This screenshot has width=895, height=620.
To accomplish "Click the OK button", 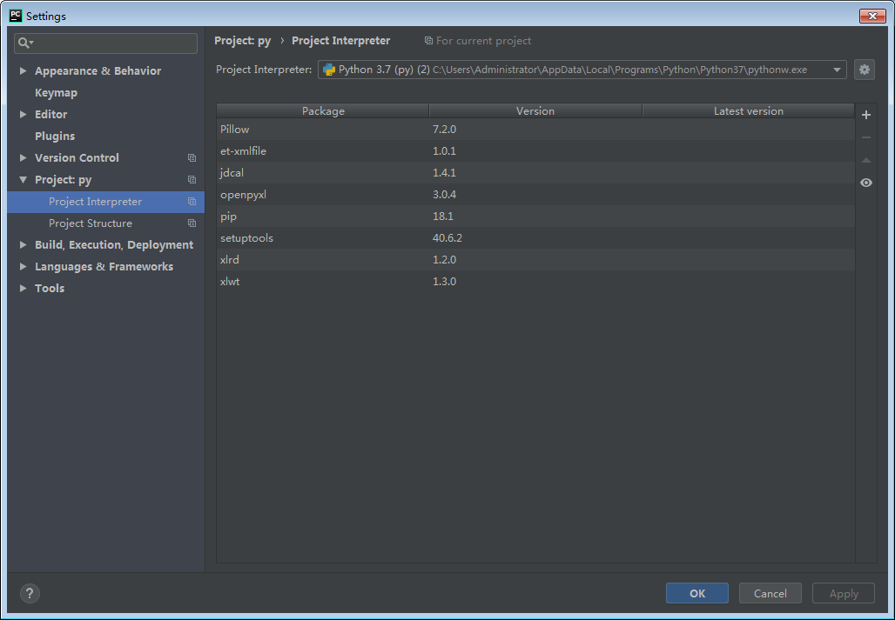I will 697,593.
